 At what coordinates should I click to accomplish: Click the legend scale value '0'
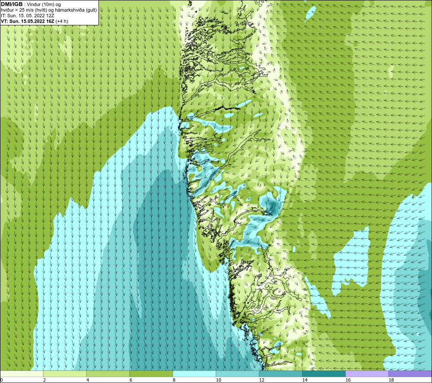pyautogui.click(x=2, y=380)
